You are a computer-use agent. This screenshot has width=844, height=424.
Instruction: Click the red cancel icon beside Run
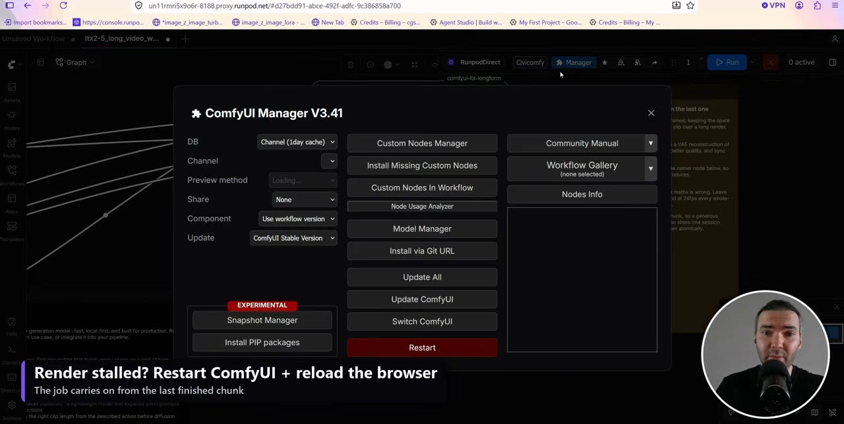[770, 63]
